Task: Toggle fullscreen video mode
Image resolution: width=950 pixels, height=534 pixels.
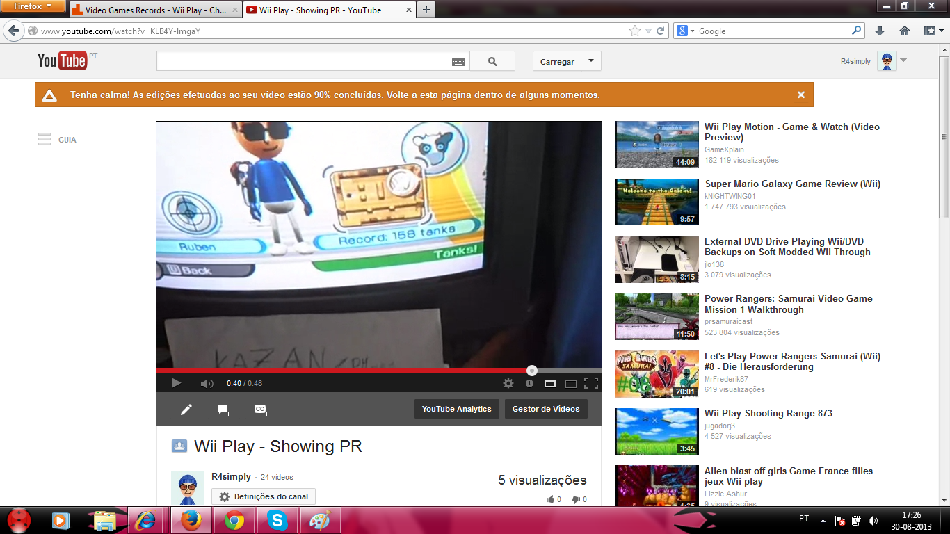Action: 591,383
